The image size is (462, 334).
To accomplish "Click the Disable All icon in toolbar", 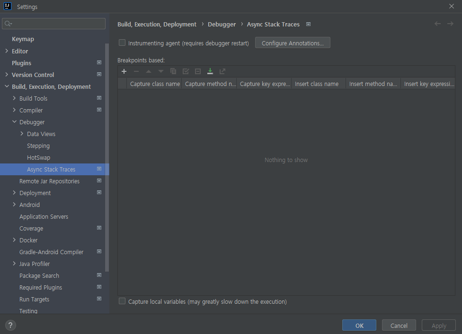I will (198, 71).
